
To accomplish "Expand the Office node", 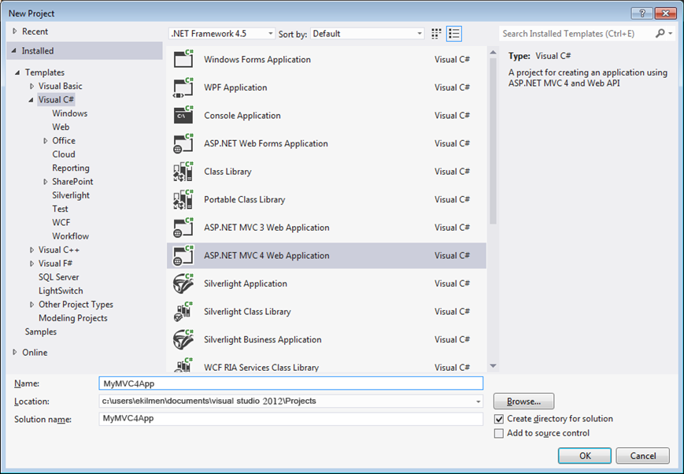I will tap(46, 140).
